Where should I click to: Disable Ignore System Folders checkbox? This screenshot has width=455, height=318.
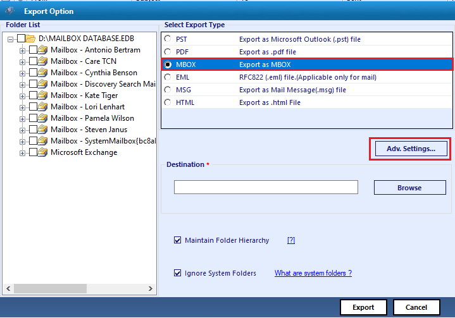[x=178, y=273]
